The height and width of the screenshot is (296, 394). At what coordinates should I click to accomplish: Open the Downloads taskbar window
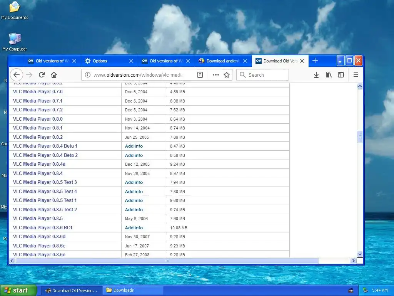(x=133, y=291)
